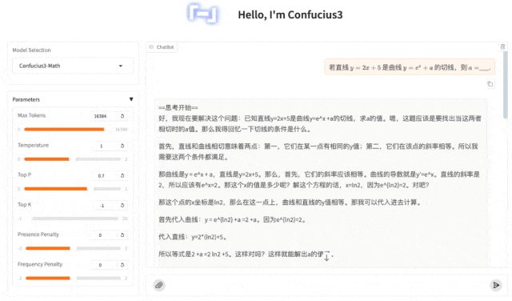Reset the Frequency Penalty value

click(122, 265)
